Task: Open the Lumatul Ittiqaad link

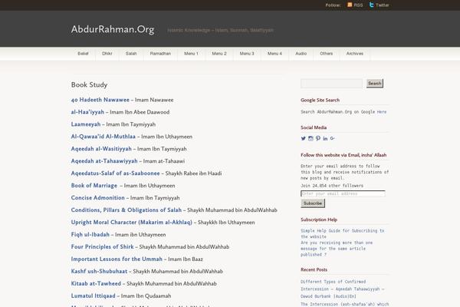Action: pyautogui.click(x=93, y=295)
